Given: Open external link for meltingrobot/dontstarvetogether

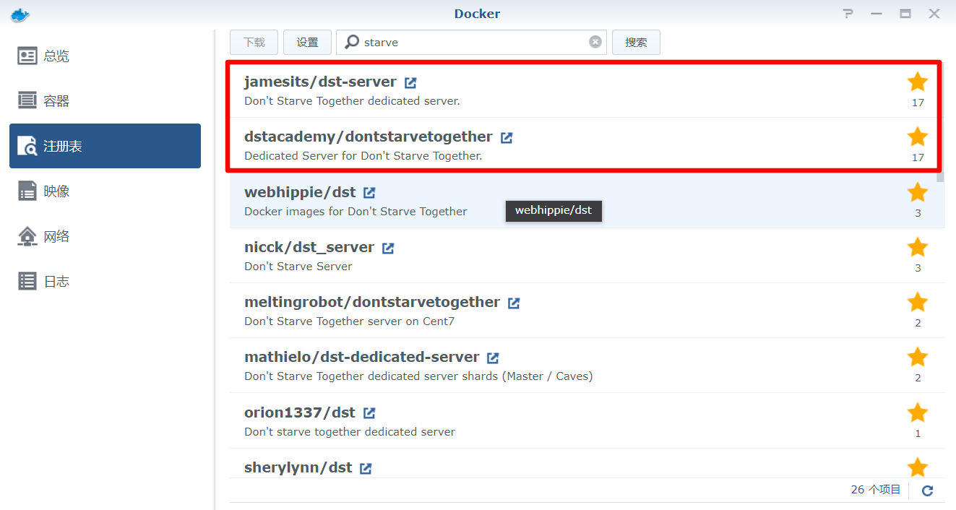Looking at the screenshot, I should (514, 303).
